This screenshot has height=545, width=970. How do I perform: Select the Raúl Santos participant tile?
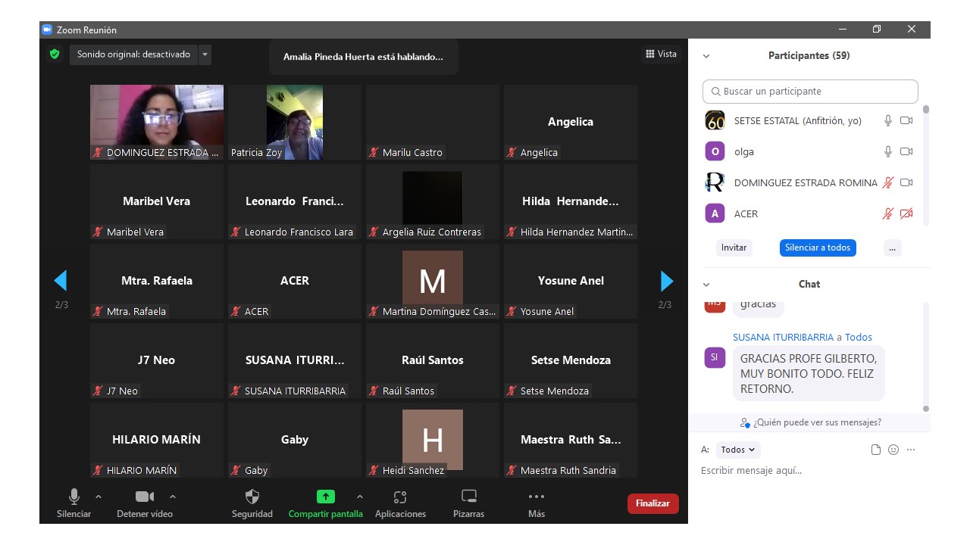(433, 360)
